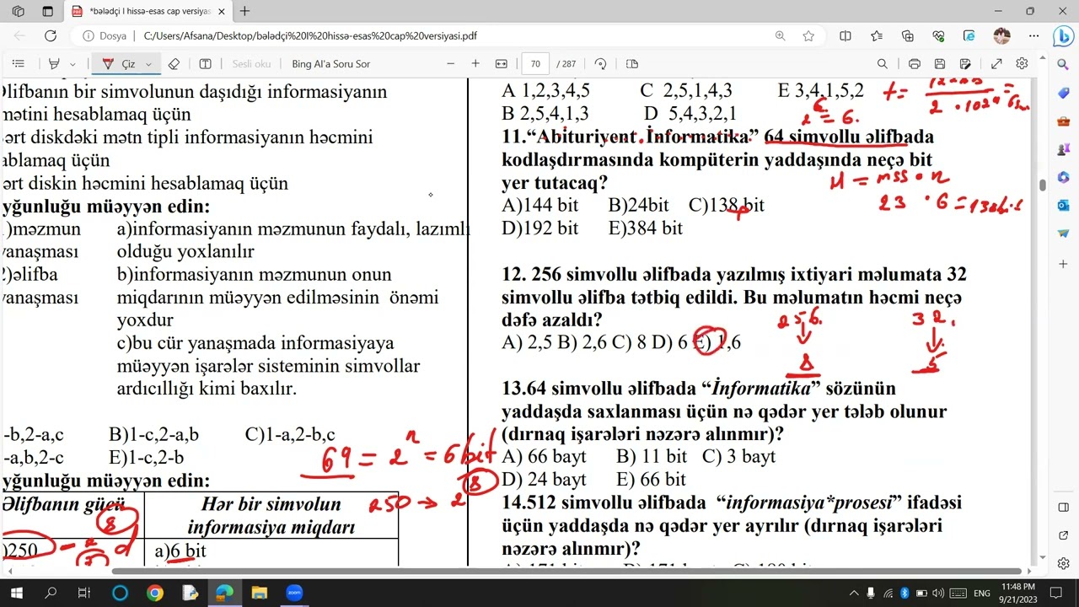Switch page view layout icon
This screenshot has width=1079, height=607.
(632, 63)
